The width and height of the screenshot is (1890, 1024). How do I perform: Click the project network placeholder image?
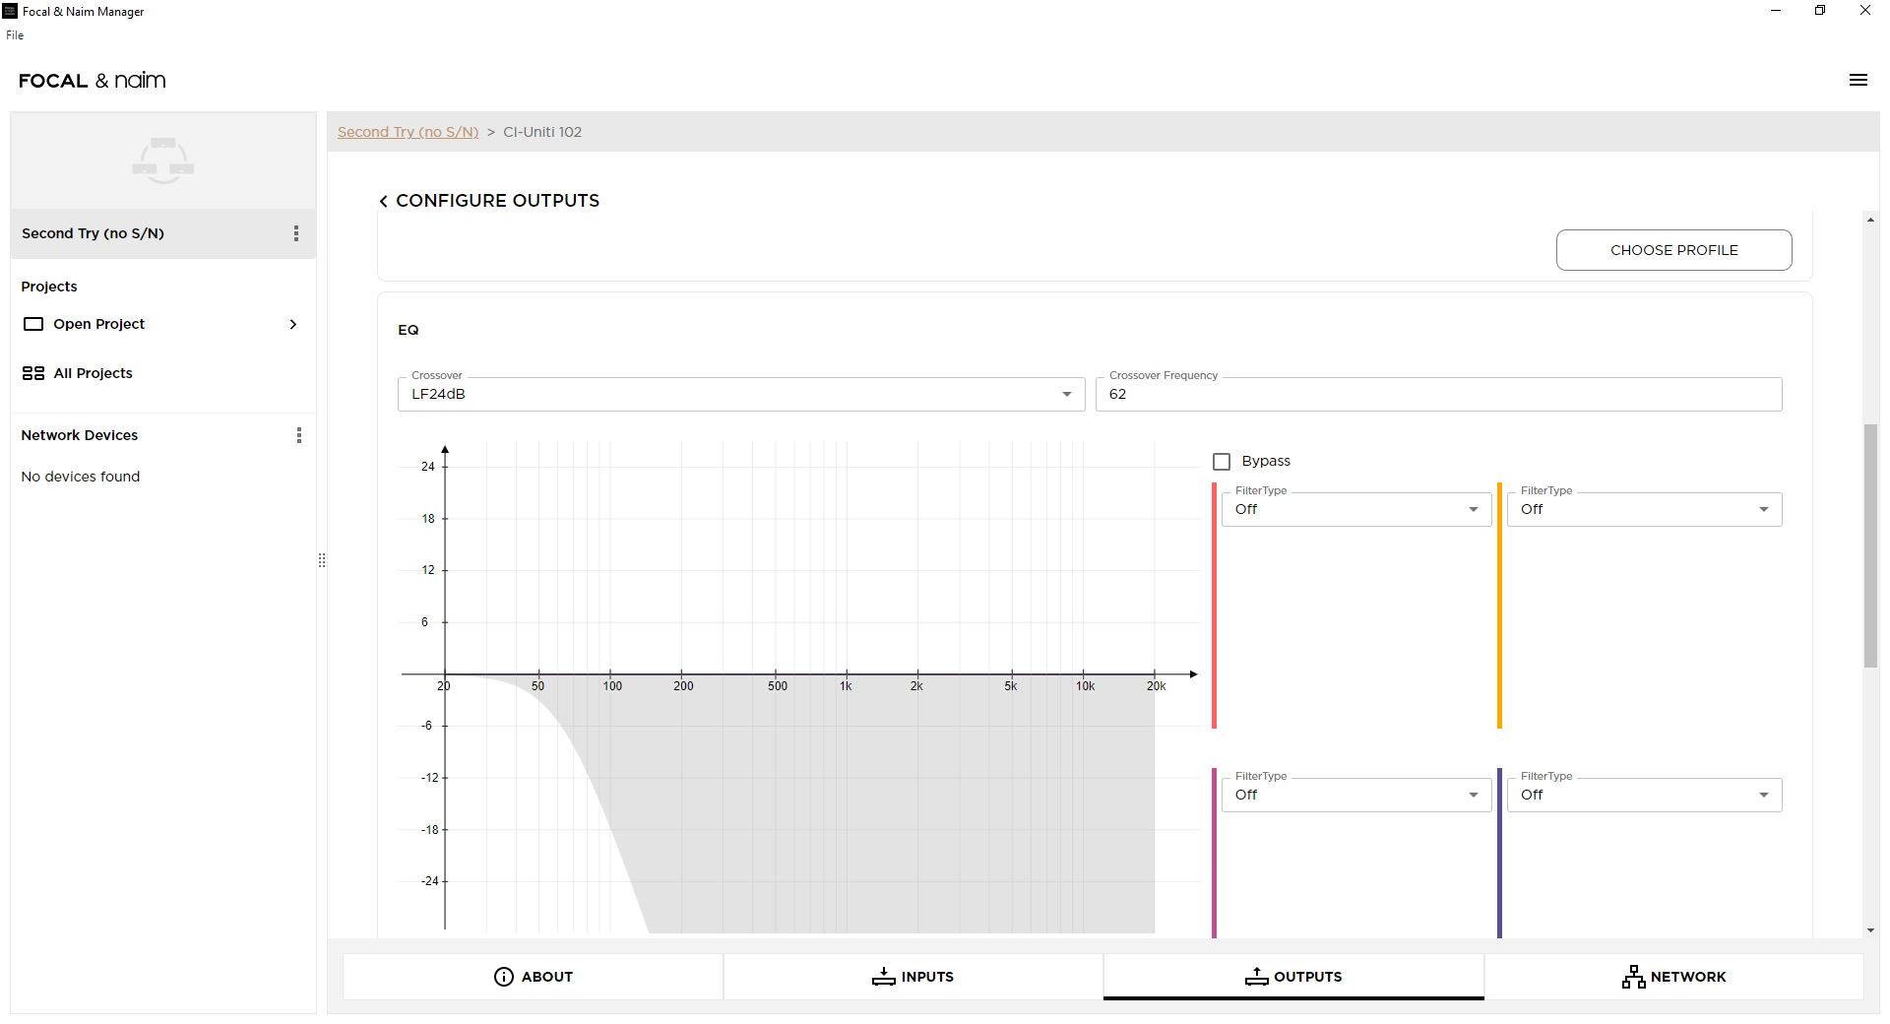163,160
